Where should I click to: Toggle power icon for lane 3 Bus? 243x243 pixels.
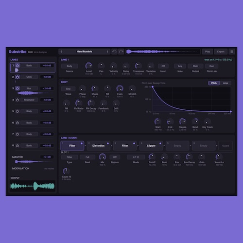pyautogui.click(x=17, y=88)
